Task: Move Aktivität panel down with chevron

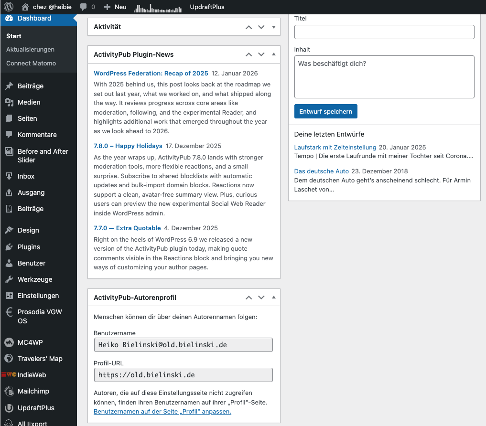Action: tap(261, 27)
